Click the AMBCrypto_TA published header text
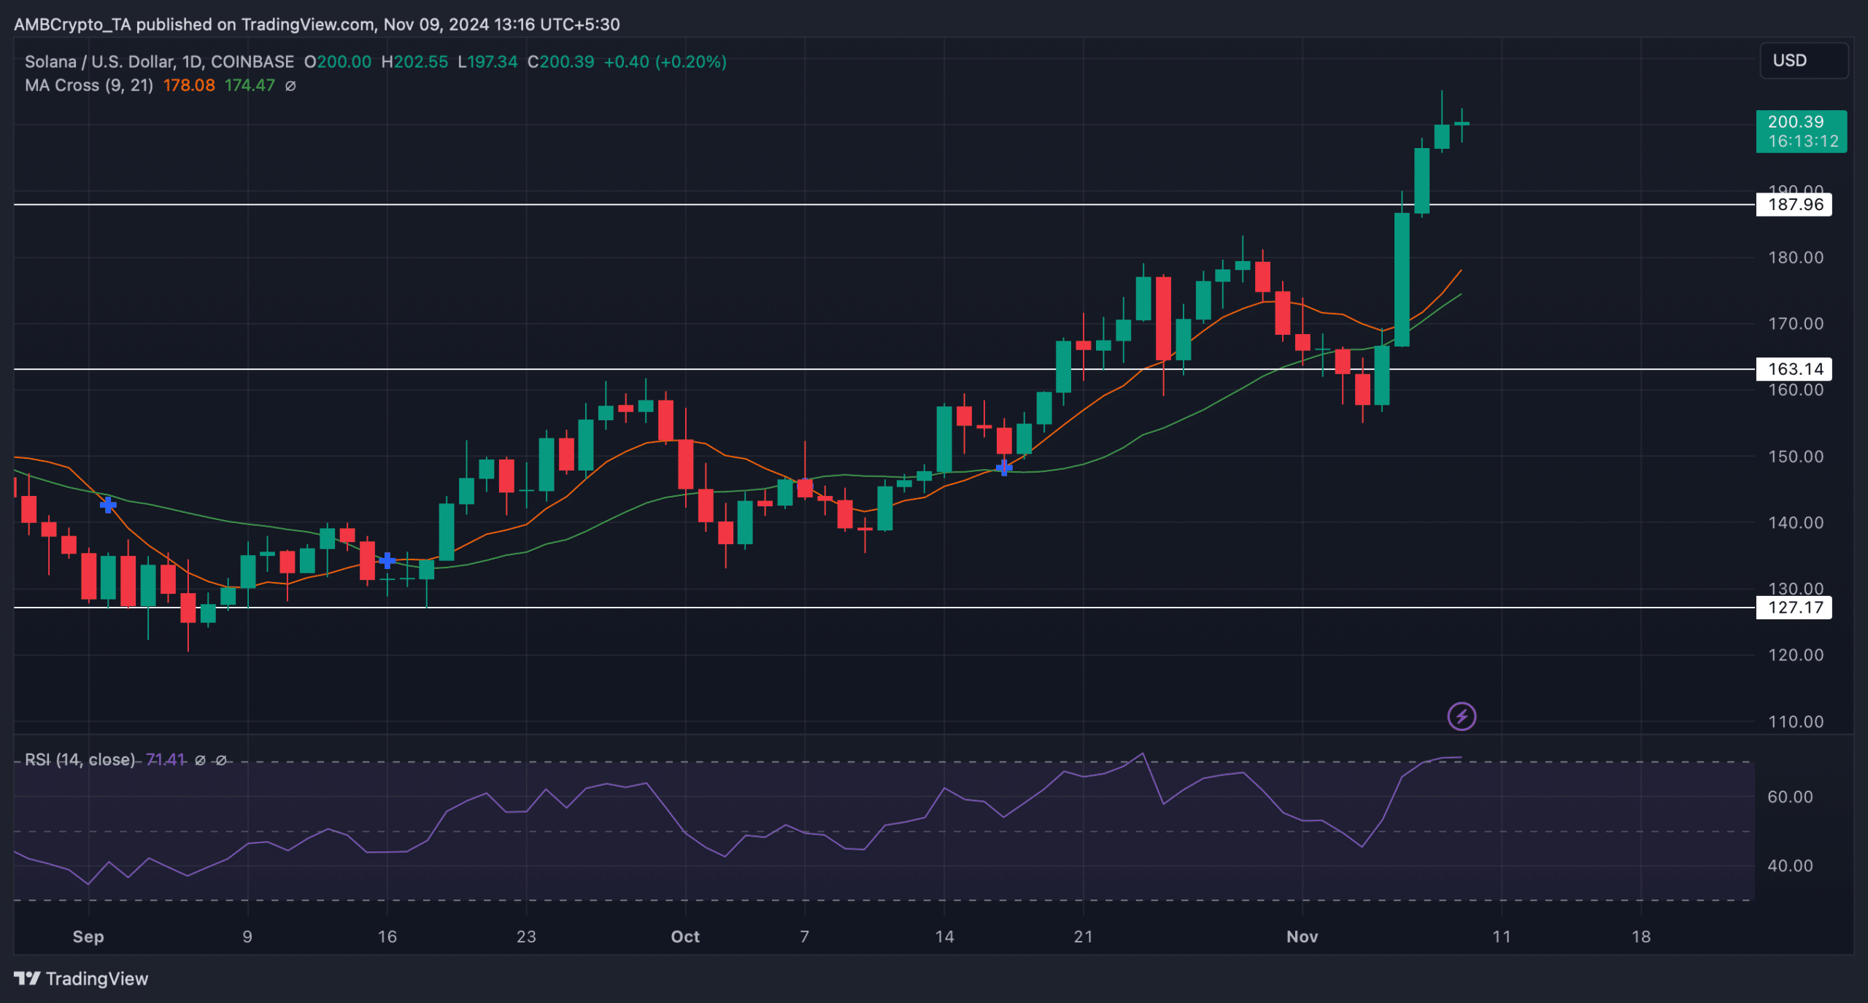Viewport: 1868px width, 1003px height. point(317,25)
